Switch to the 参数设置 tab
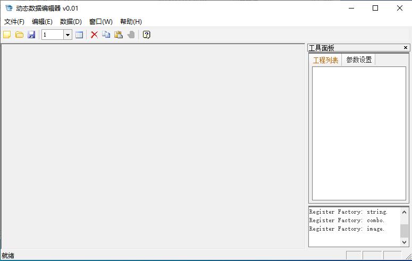This screenshot has height=261, width=412. point(359,60)
